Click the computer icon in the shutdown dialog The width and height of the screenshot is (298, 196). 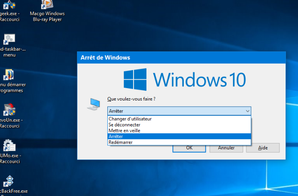coord(94,104)
